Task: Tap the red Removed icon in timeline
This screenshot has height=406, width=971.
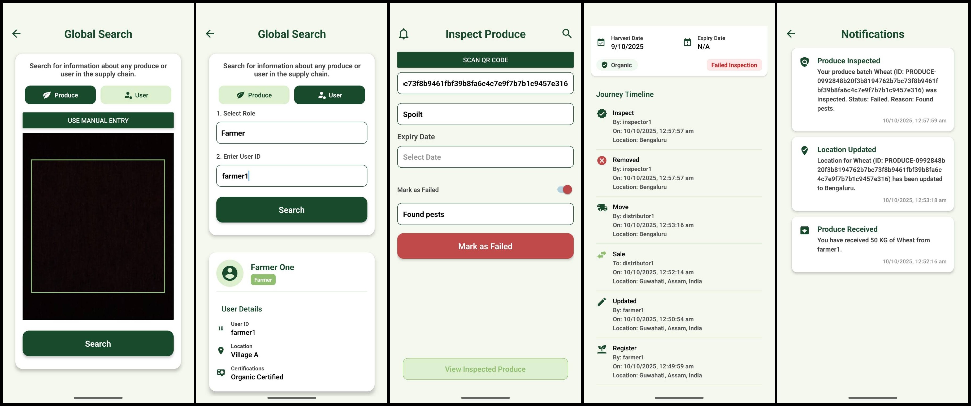Action: (602, 160)
